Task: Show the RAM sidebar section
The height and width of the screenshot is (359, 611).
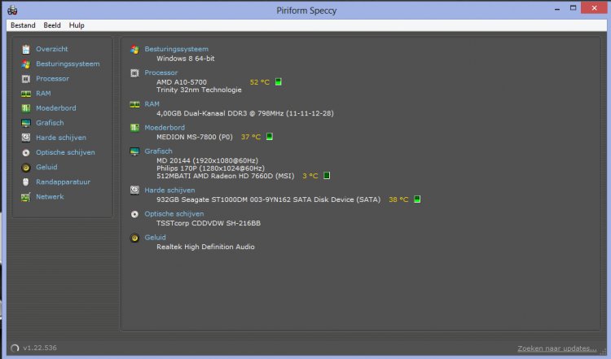Action: (43, 94)
